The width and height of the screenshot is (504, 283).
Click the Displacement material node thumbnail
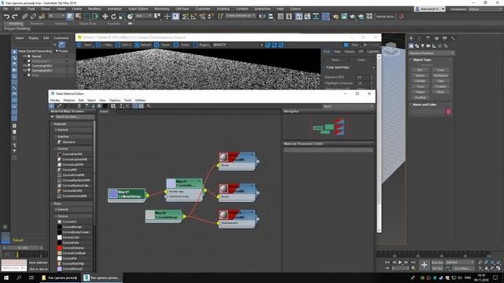pos(224,215)
